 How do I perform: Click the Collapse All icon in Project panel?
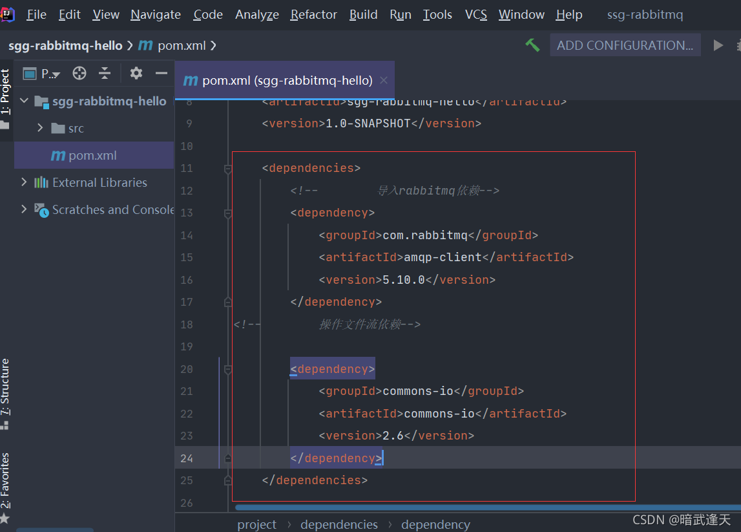pos(105,73)
